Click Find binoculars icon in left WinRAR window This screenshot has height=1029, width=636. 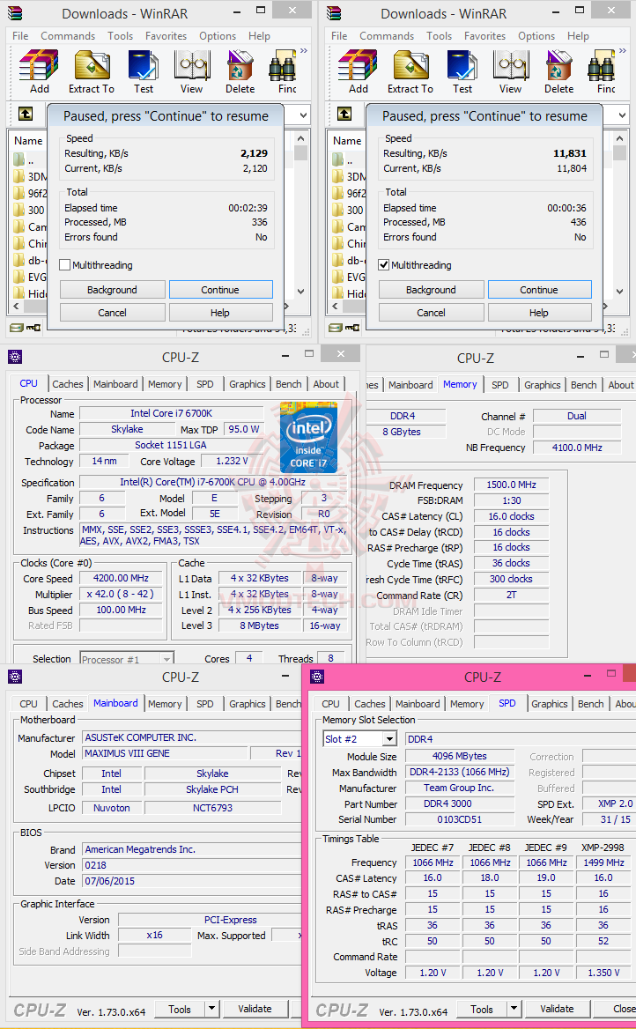[x=283, y=66]
